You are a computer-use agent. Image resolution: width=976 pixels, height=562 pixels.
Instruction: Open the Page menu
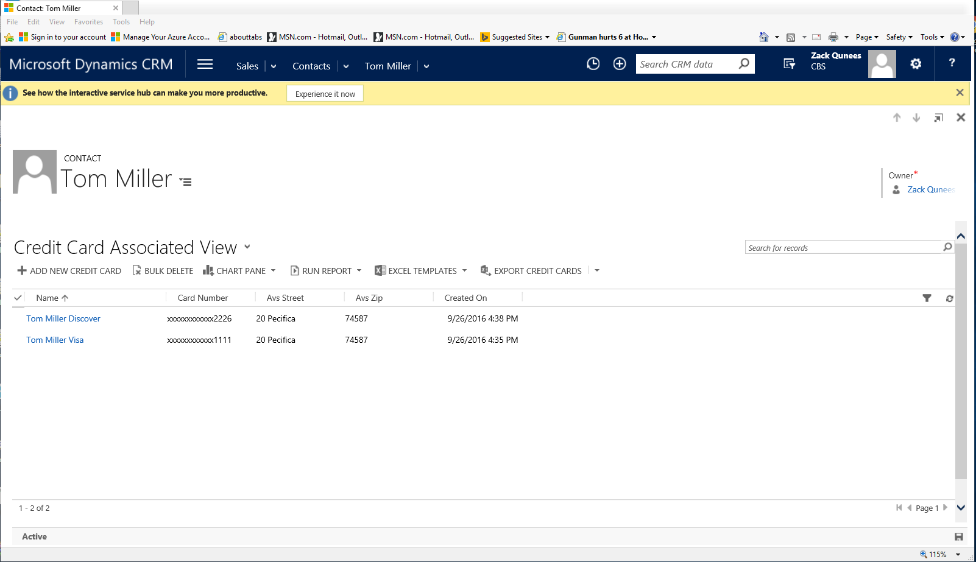867,37
